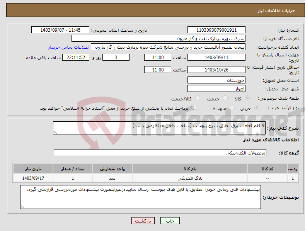The image size is (305, 231).
Task: Select the کالا radio button
Action: coord(247,98)
